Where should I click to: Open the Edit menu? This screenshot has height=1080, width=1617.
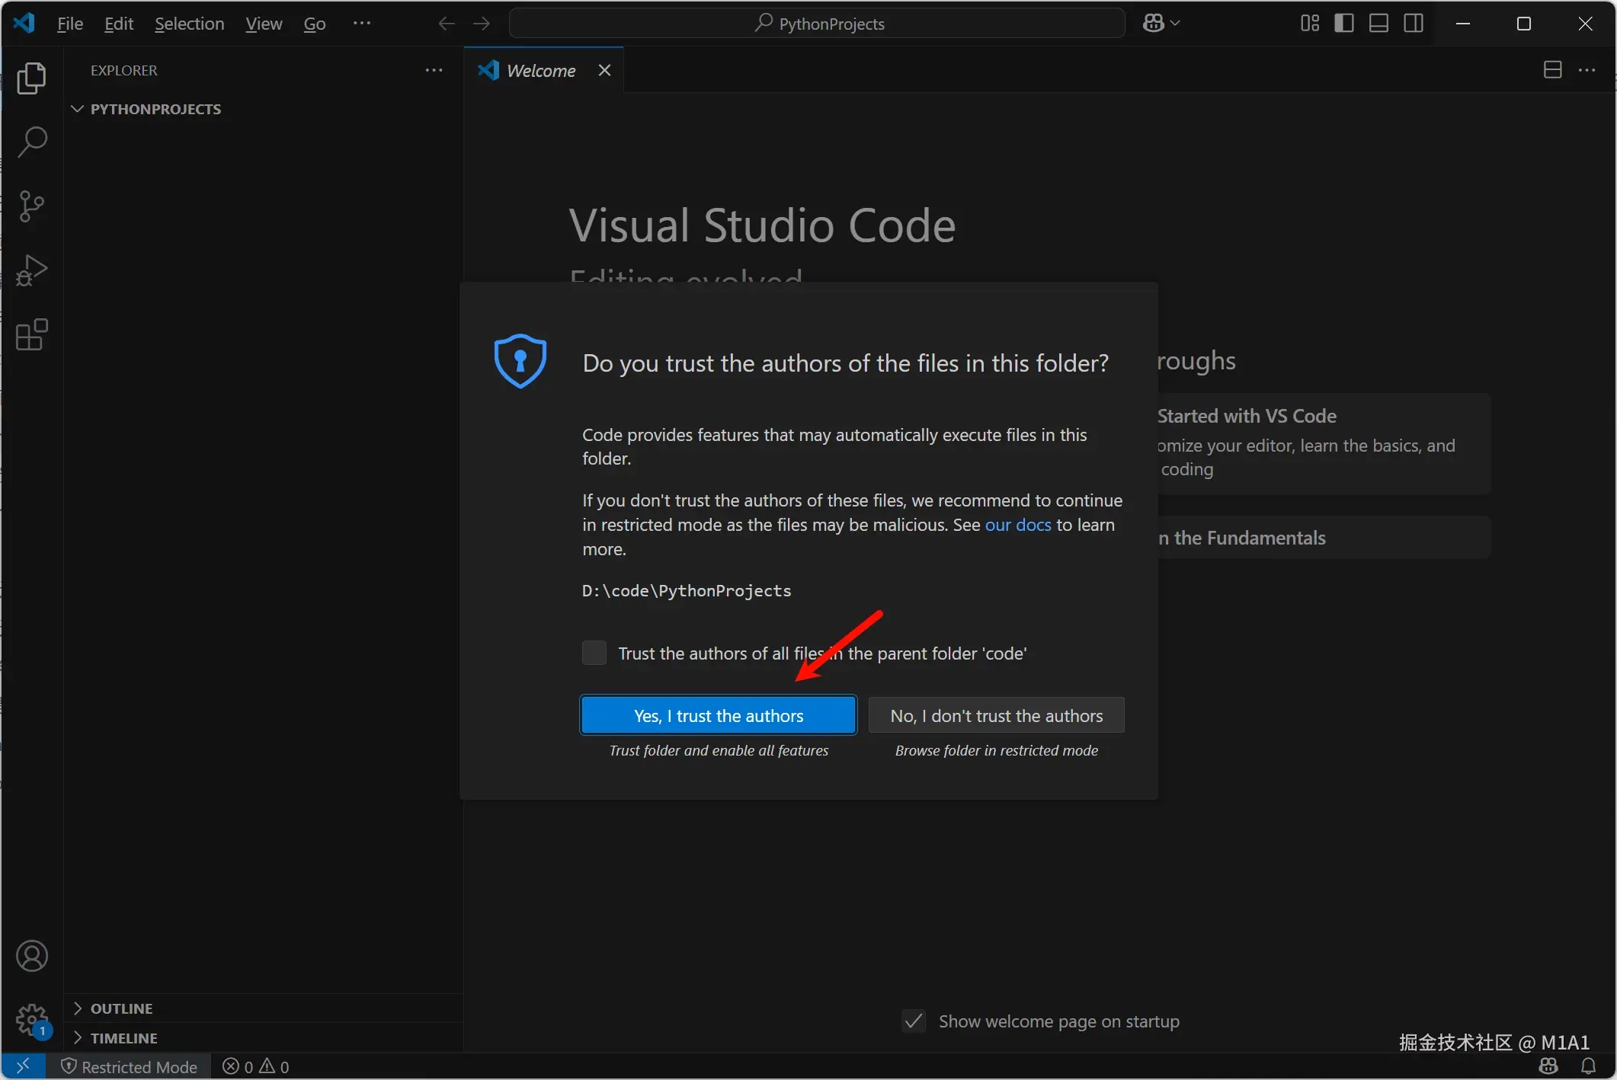[119, 24]
